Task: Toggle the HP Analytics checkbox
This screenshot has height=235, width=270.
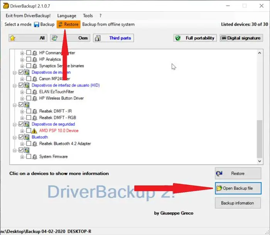Action: coord(29,59)
